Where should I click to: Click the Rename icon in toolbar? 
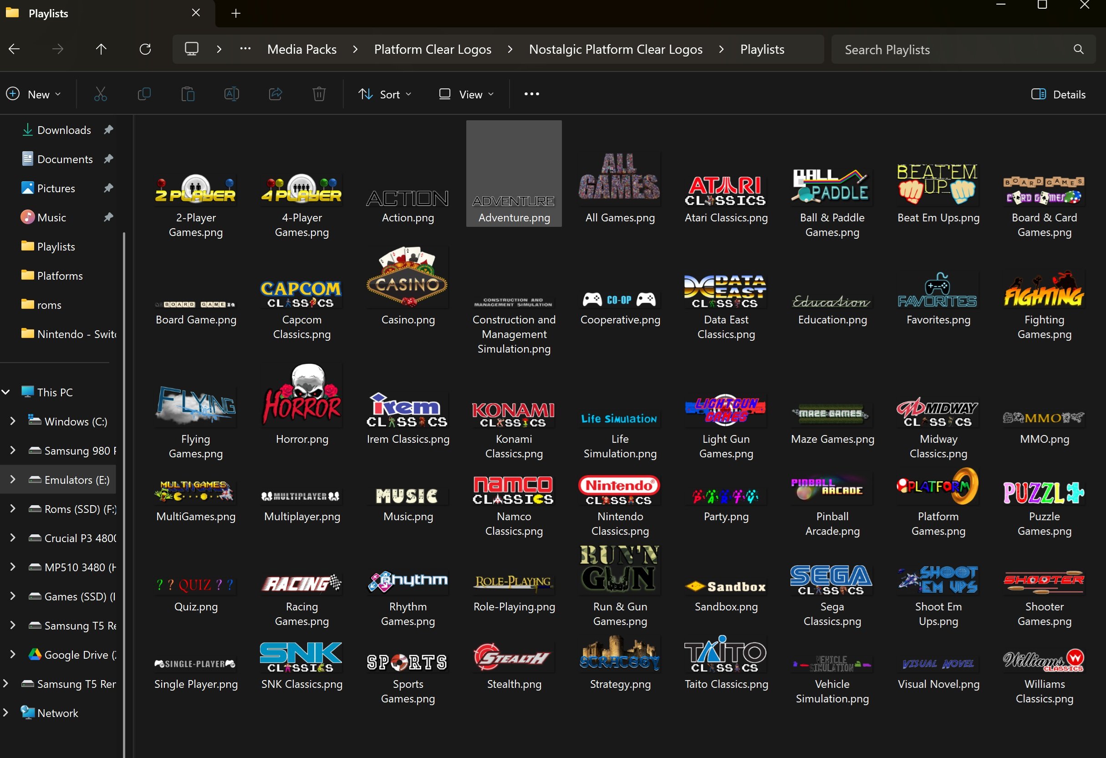pos(232,94)
